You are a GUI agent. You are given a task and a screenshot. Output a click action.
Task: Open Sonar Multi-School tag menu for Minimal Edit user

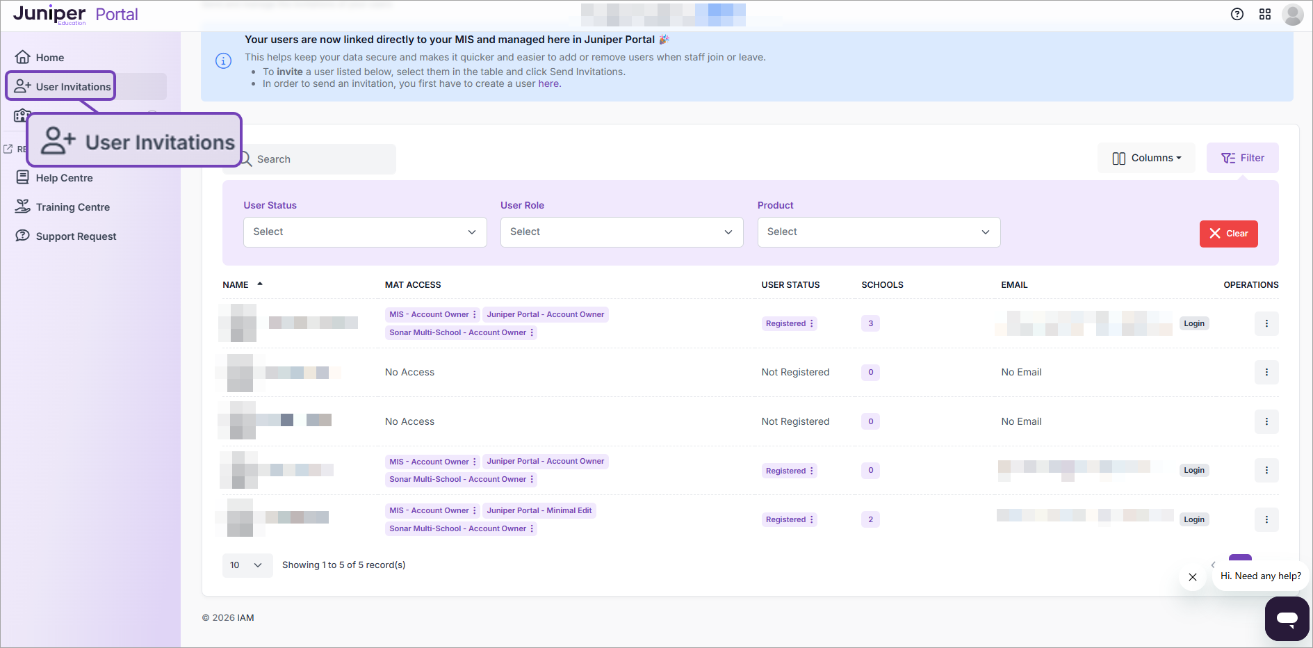532,528
